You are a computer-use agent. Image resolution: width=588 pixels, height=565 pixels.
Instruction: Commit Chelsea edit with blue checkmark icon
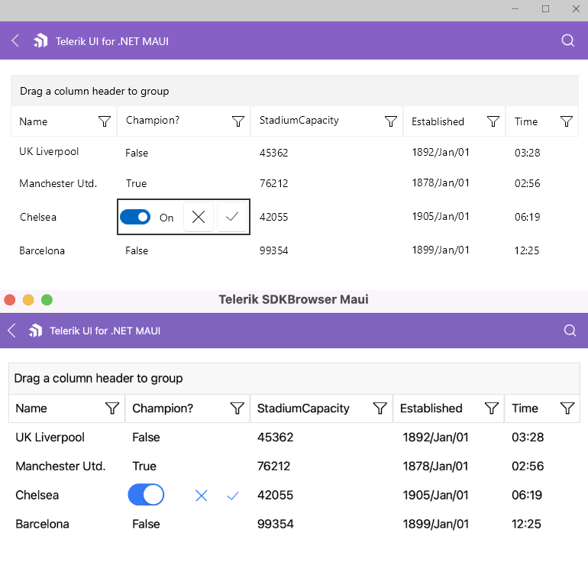[233, 496]
